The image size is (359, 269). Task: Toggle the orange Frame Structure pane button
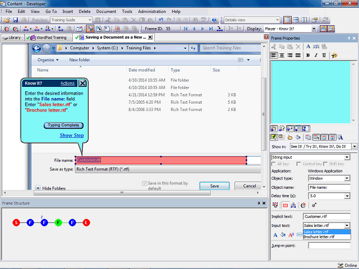point(331,29)
